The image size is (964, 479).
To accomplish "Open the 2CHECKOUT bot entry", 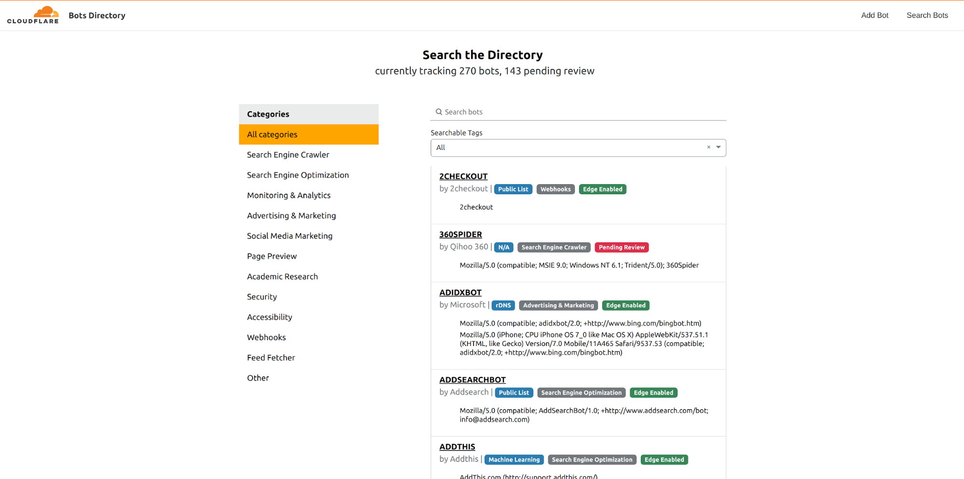I will pos(463,176).
